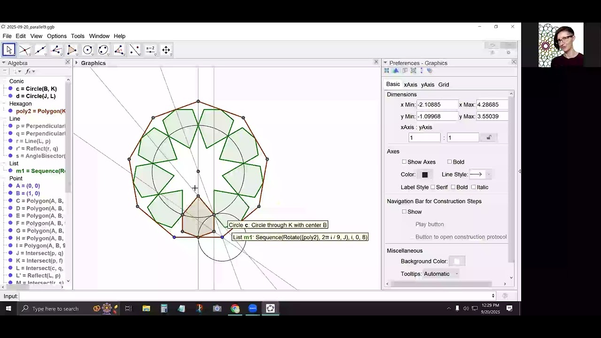Toggle the Preferences panel title arrow
This screenshot has height=338, width=601.
coord(385,63)
